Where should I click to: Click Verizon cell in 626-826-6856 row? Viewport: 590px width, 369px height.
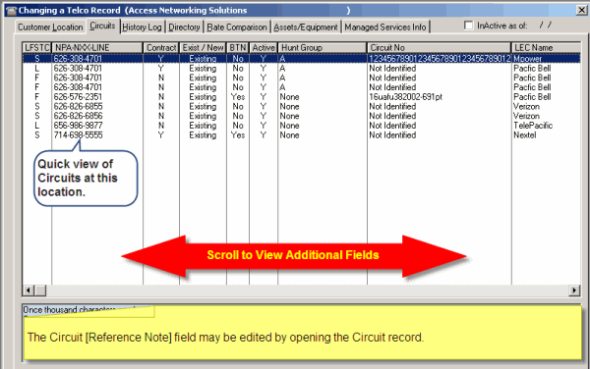[526, 116]
